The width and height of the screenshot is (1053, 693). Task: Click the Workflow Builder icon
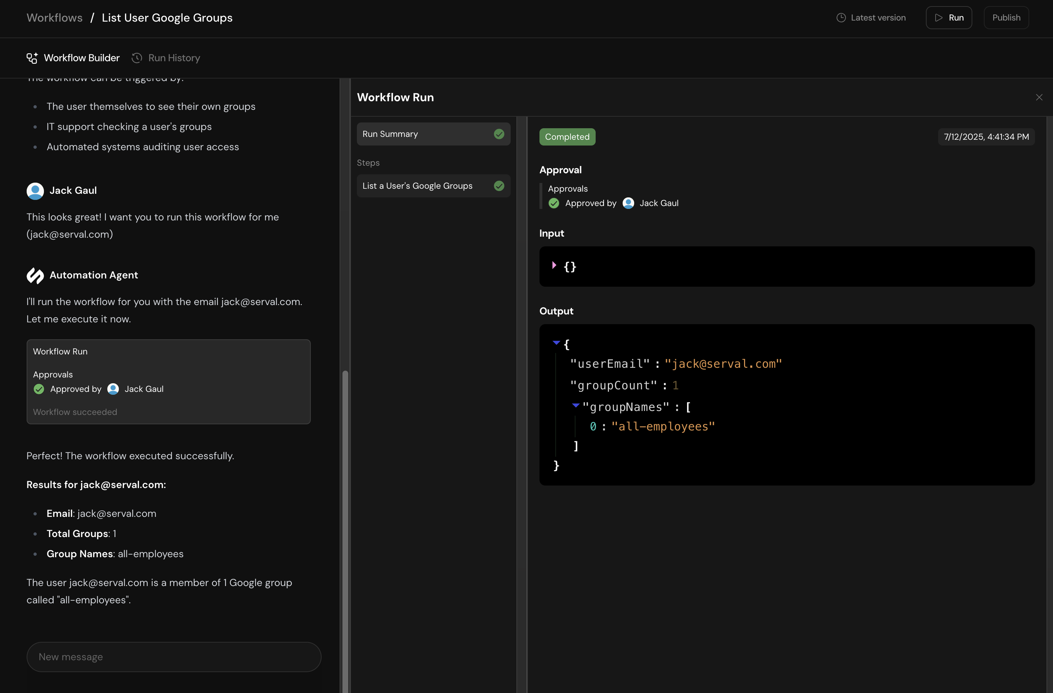[x=32, y=58]
